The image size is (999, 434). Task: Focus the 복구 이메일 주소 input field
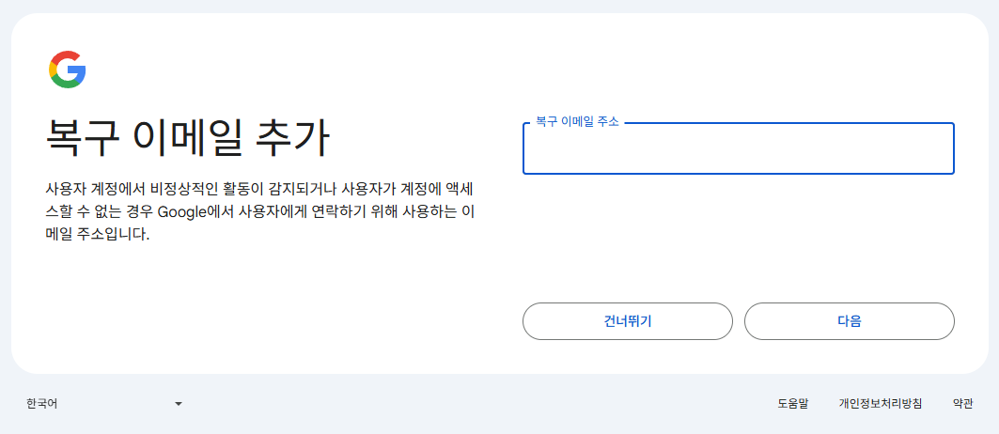739,147
